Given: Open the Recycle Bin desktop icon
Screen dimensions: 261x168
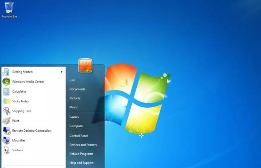Looking at the screenshot, I should pos(9,10).
